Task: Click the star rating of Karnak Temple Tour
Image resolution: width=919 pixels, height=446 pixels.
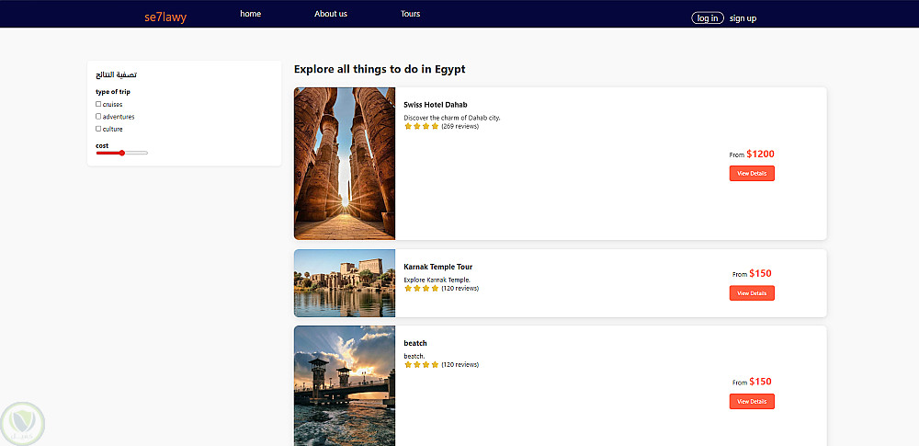Action: [x=422, y=288]
